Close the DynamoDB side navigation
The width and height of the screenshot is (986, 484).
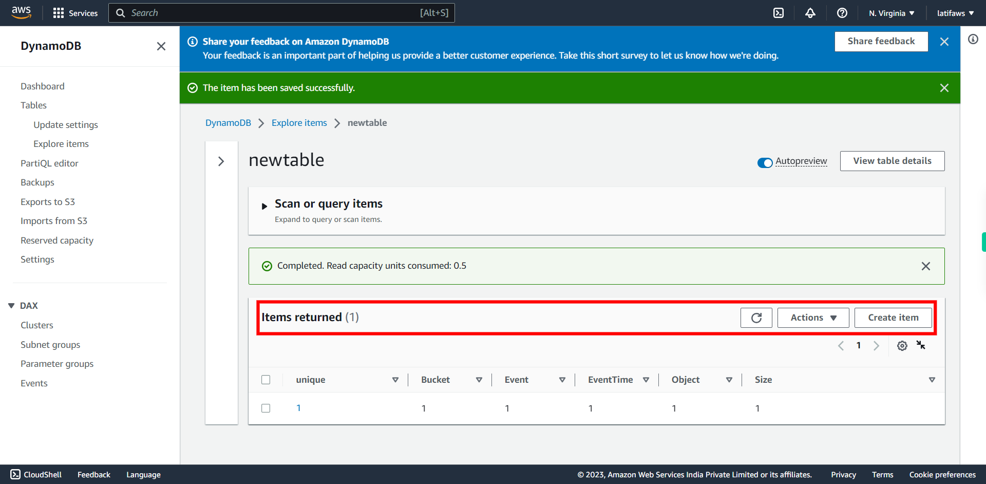(161, 46)
